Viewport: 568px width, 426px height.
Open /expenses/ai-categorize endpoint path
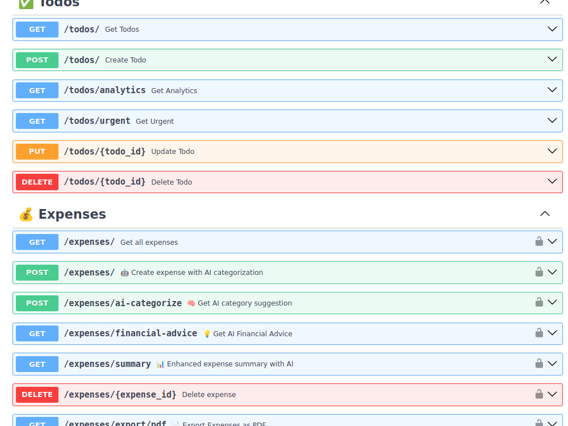(x=123, y=303)
